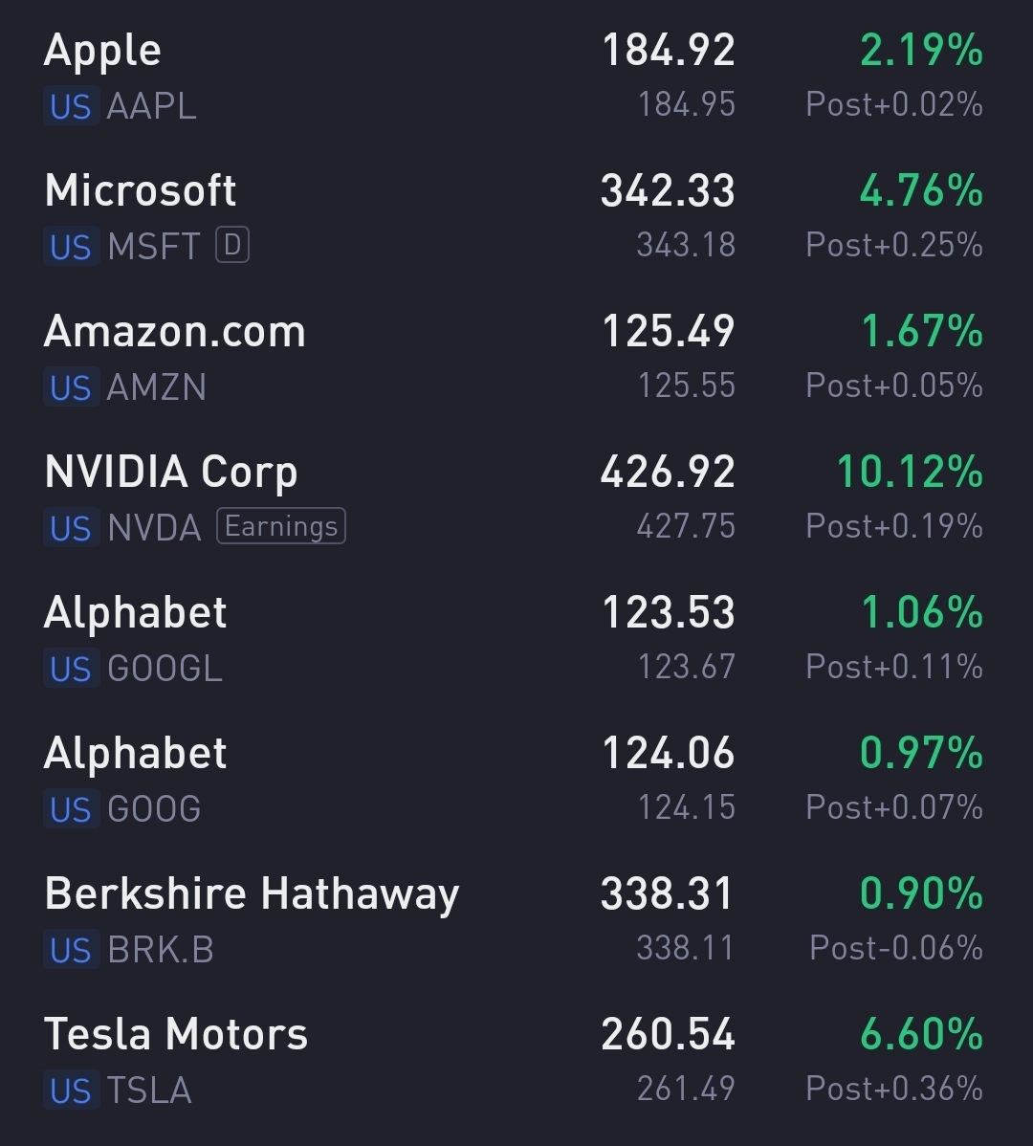1033x1146 pixels.
Task: Open the Microsoft stock listing
Action: [141, 190]
